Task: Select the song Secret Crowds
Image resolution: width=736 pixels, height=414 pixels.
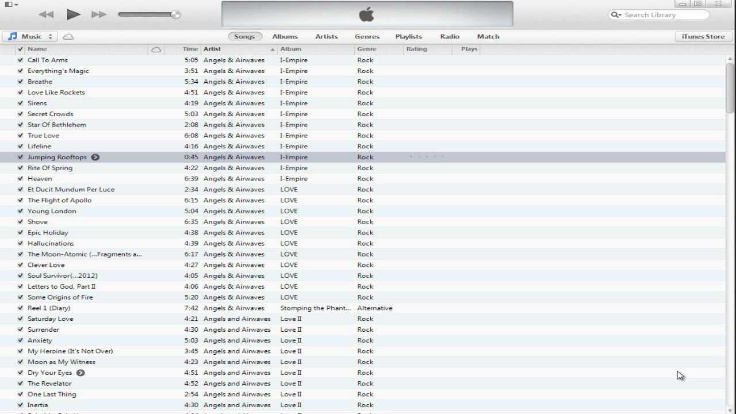Action: [x=51, y=114]
